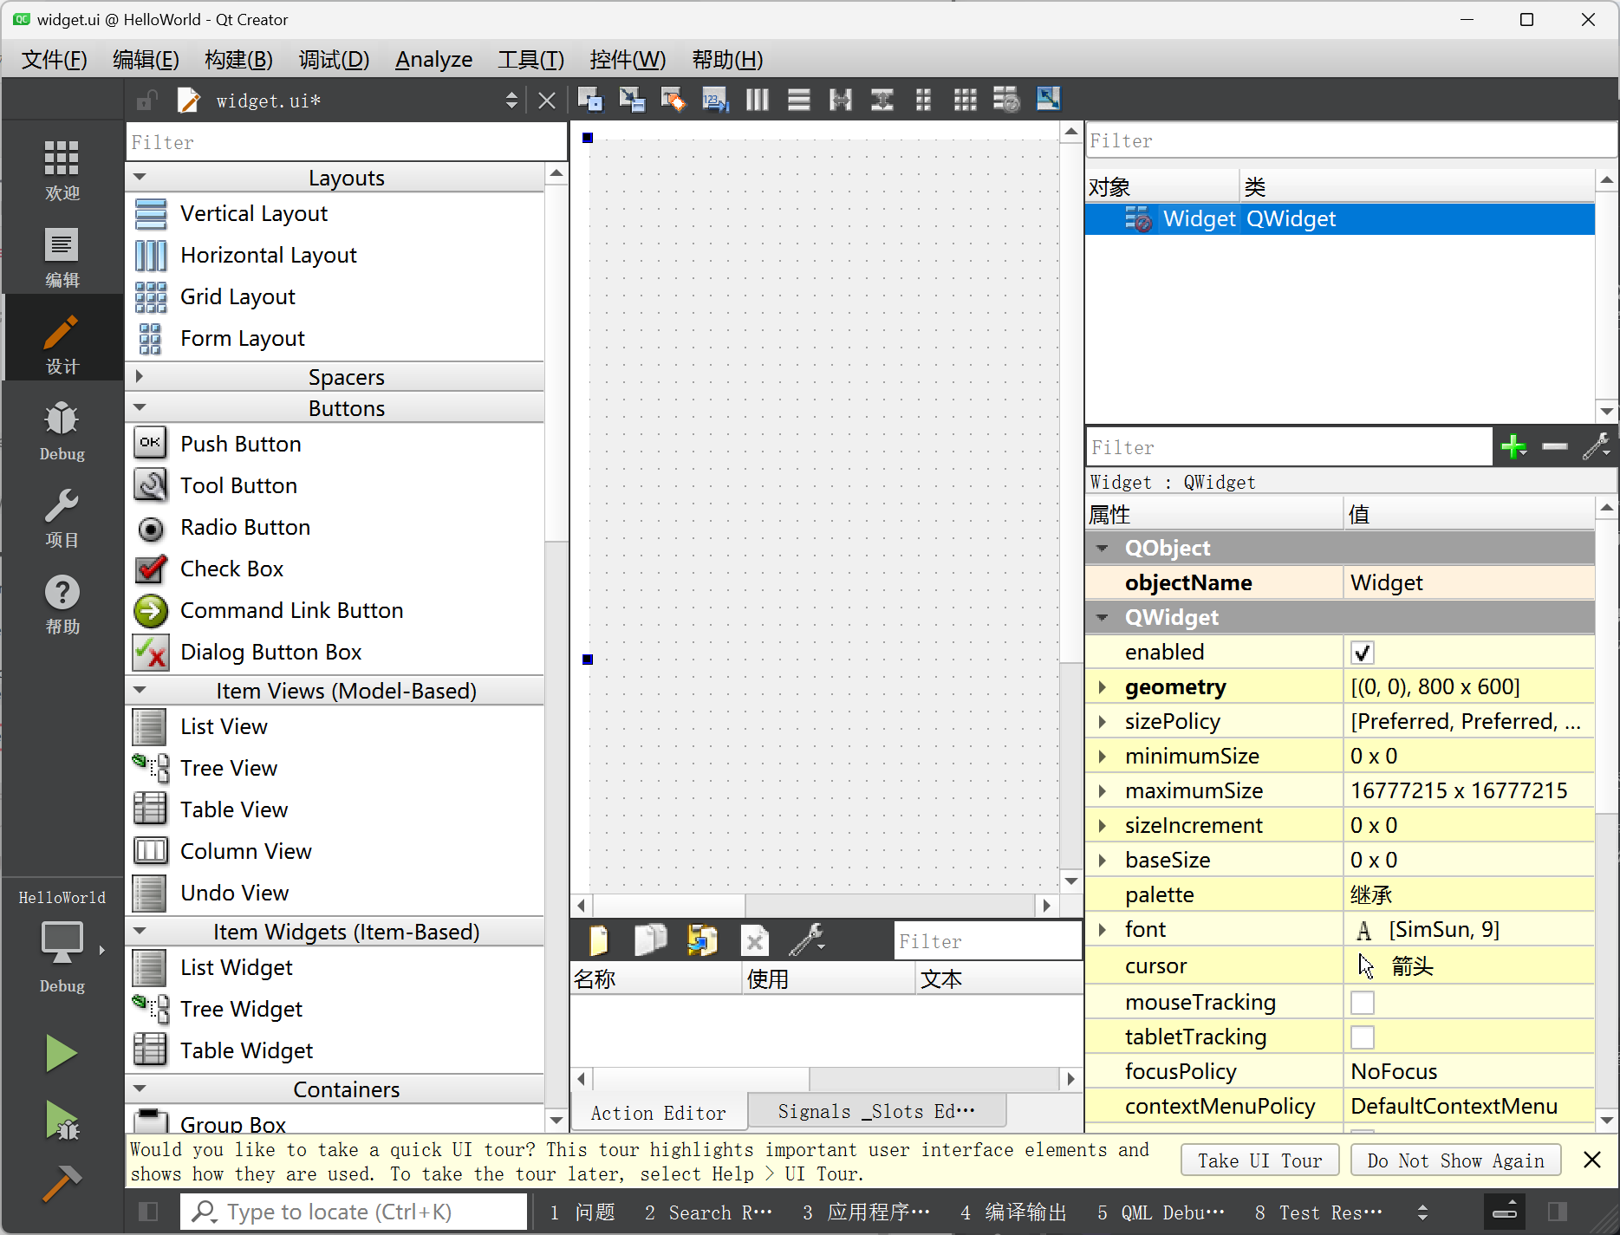Screen dimensions: 1620x1235
Task: Apply Lay Out in a Grid
Action: [x=965, y=100]
